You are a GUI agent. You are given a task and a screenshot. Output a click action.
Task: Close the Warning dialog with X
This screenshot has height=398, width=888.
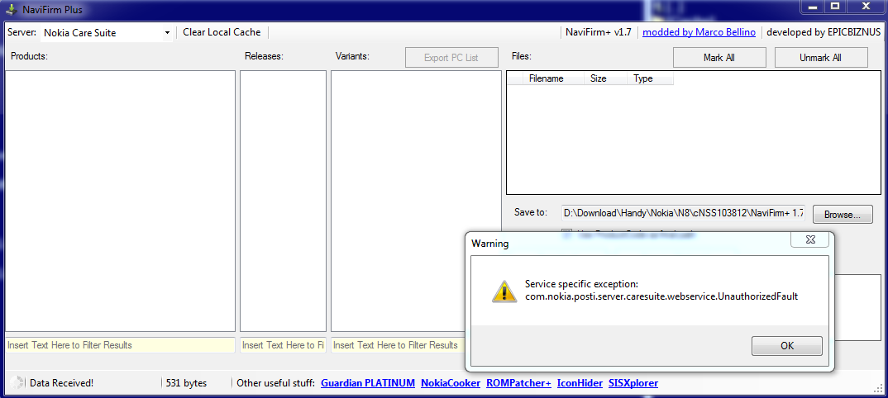tap(809, 239)
